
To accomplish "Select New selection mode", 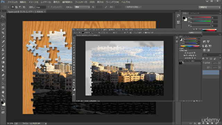I will tap(12, 7).
